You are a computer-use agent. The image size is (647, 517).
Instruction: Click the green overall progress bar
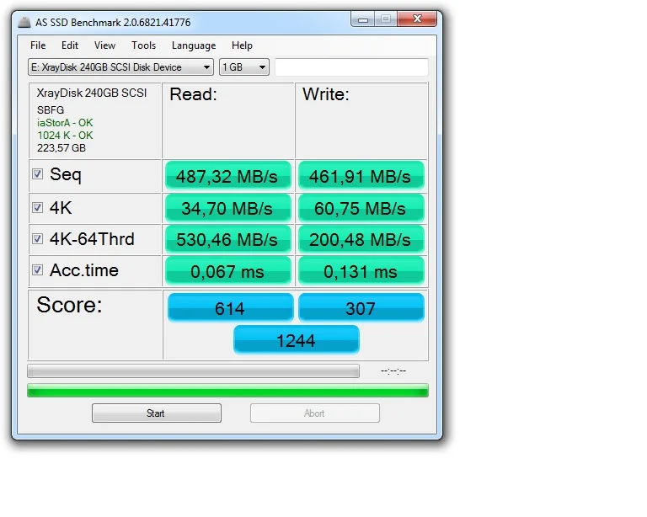click(227, 391)
